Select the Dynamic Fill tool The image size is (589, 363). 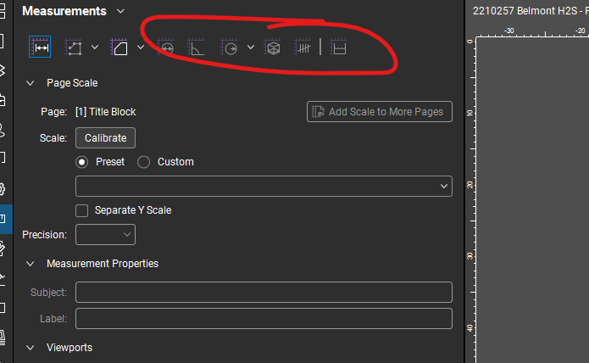click(338, 47)
